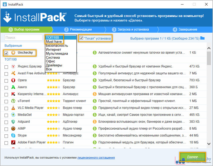
Task: Select Must have in the category dropdown
Action: coord(61,41)
